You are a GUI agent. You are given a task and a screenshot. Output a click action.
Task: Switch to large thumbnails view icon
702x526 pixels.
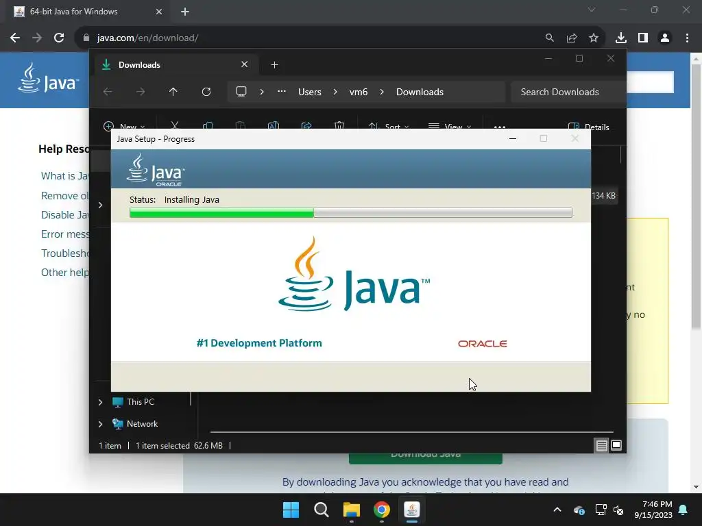pos(616,445)
